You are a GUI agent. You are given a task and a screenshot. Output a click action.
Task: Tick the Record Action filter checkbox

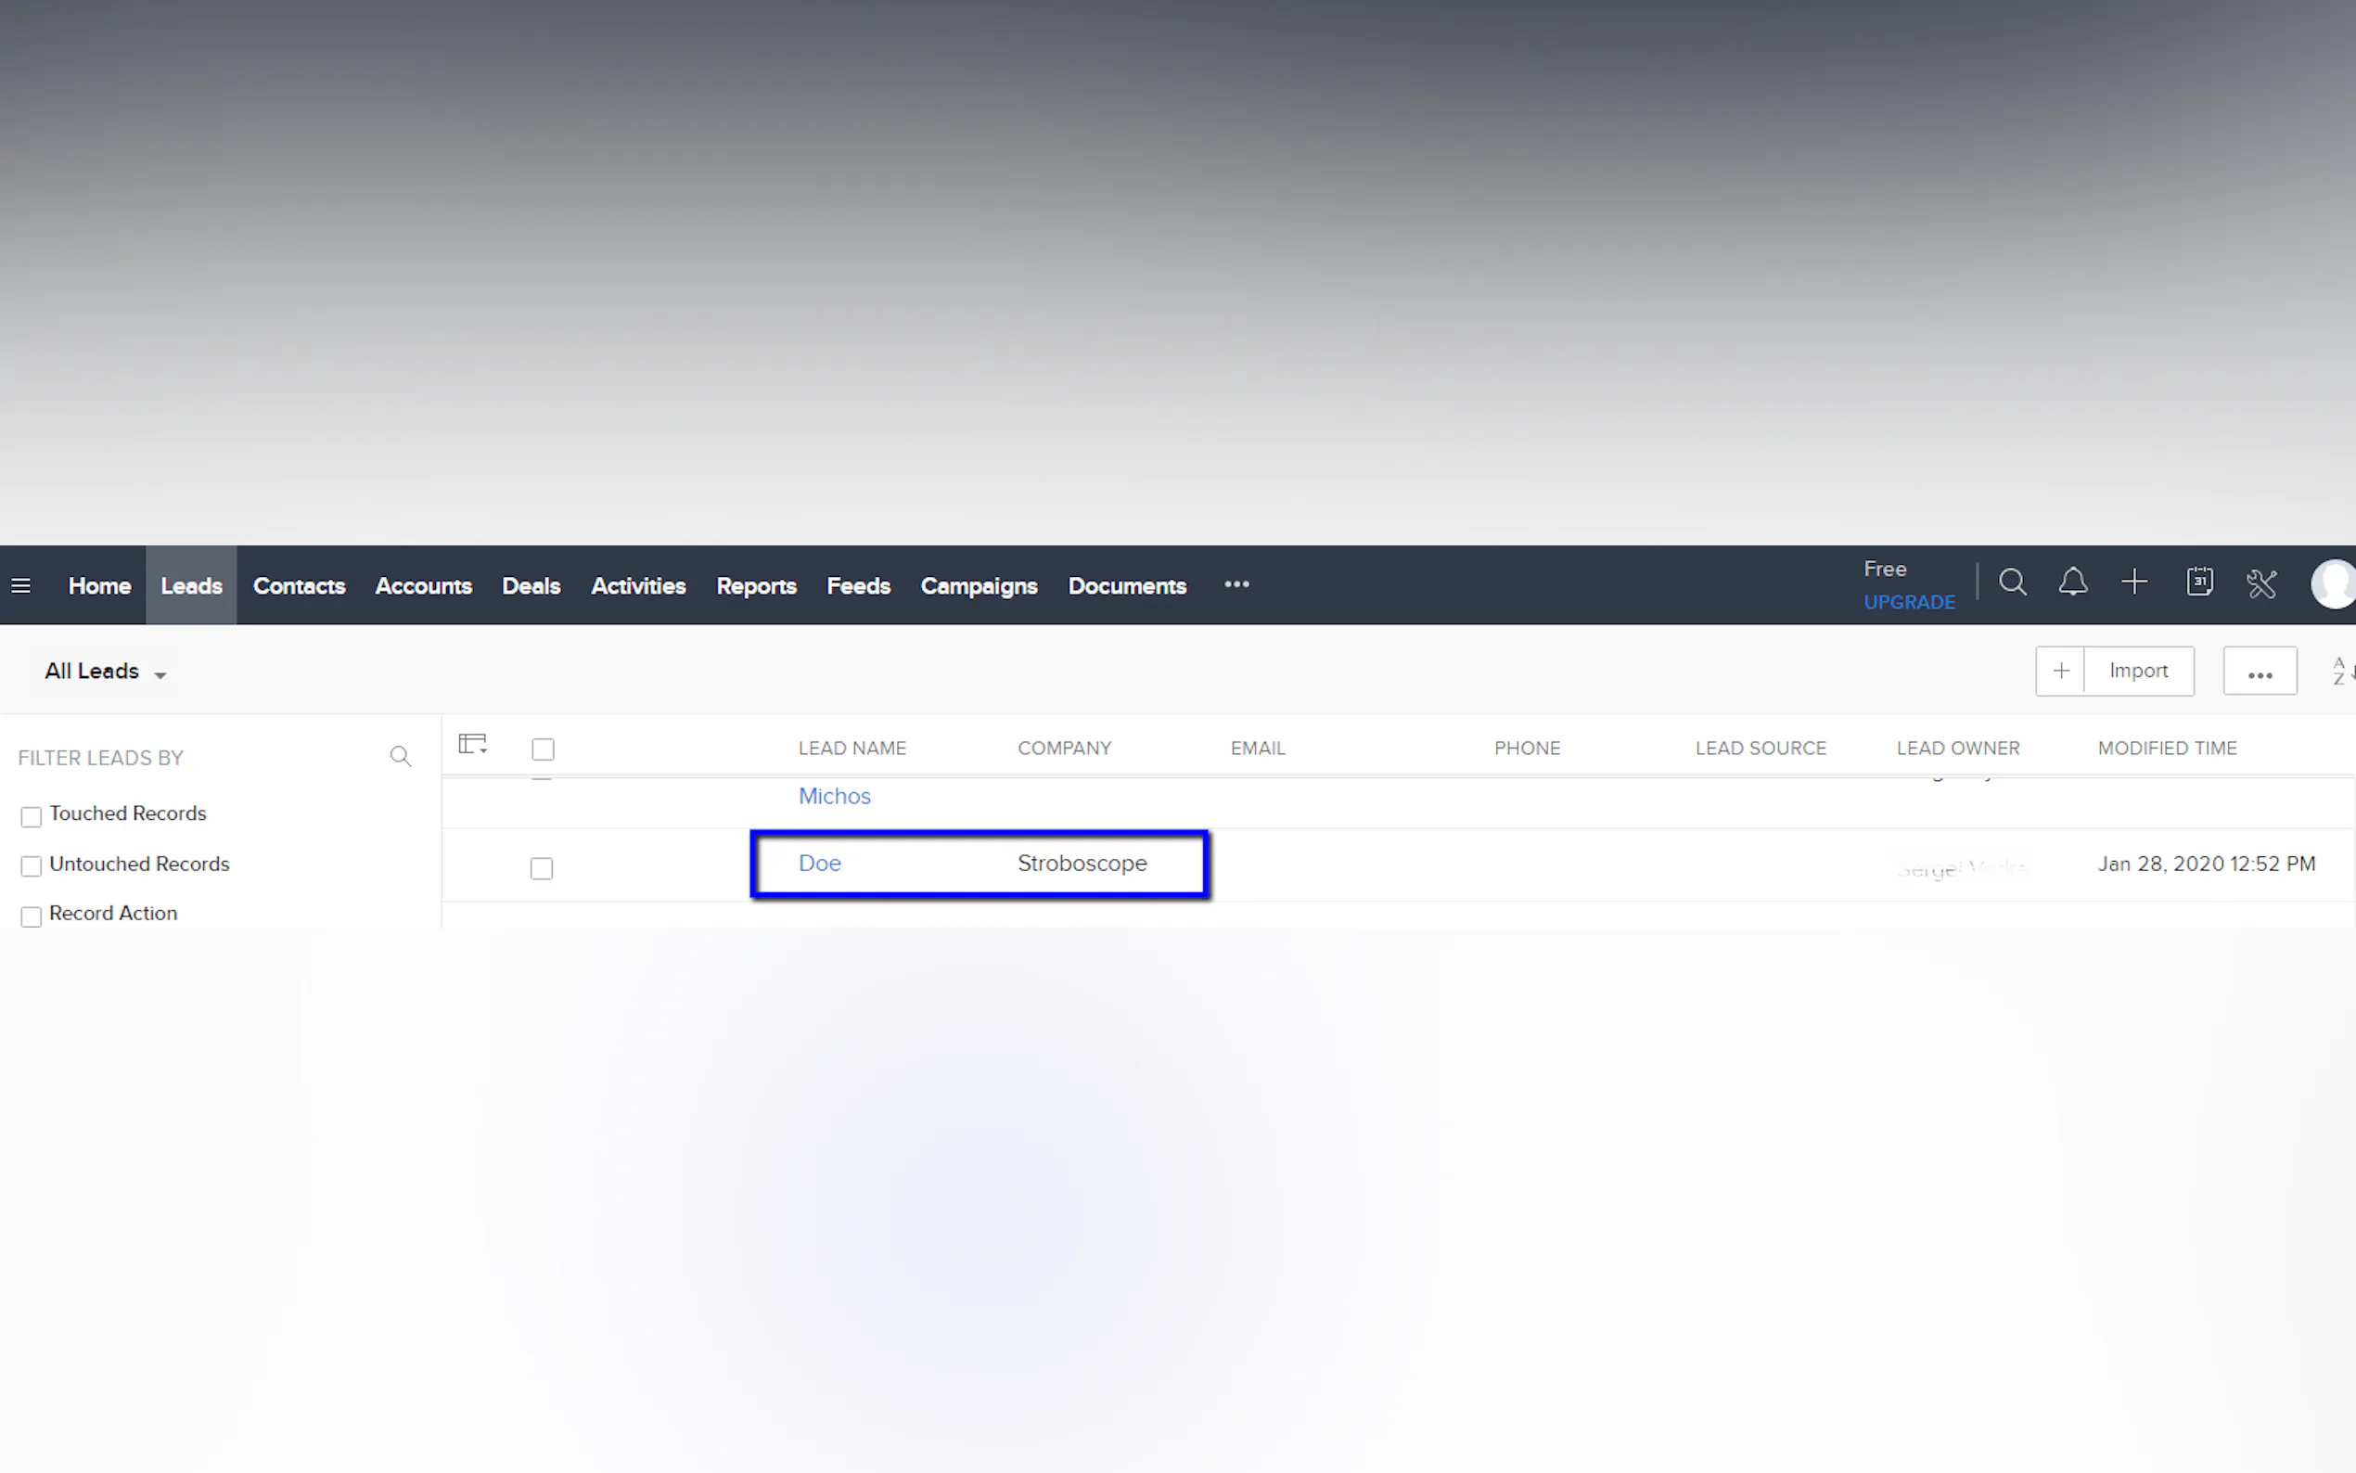coord(32,916)
